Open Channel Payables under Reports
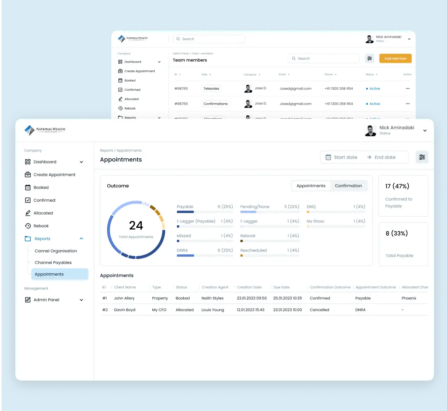The width and height of the screenshot is (447, 411). pos(53,263)
